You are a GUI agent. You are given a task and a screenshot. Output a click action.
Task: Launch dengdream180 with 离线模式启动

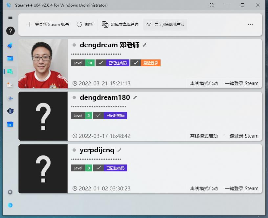pyautogui.click(x=204, y=136)
